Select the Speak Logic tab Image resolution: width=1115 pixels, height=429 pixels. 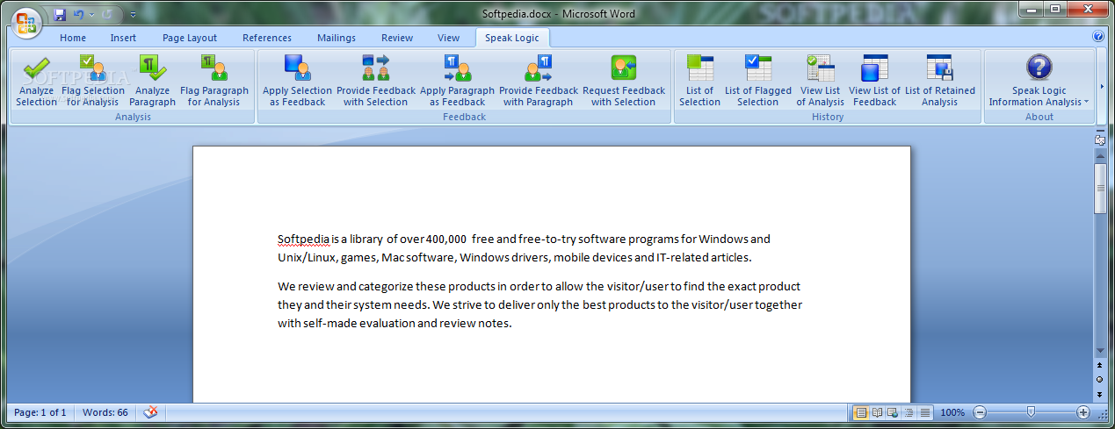point(513,38)
